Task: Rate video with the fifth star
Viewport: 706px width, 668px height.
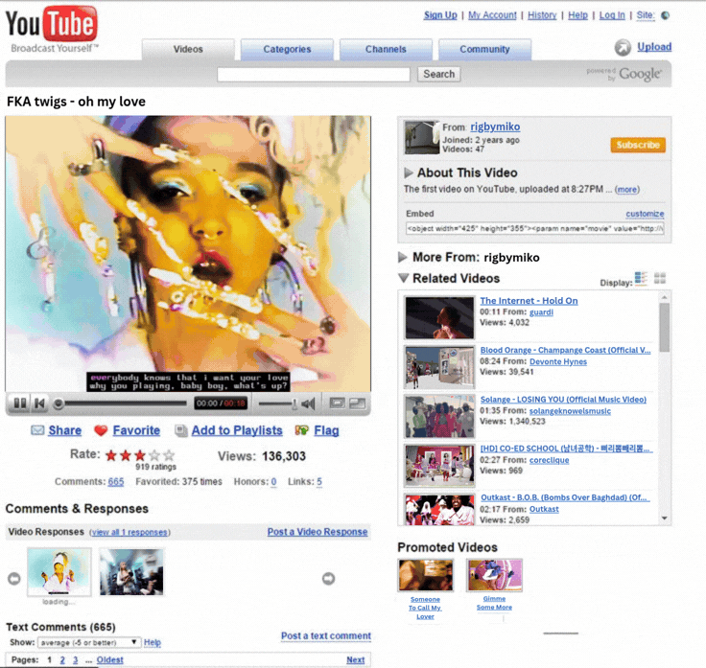Action: point(169,455)
